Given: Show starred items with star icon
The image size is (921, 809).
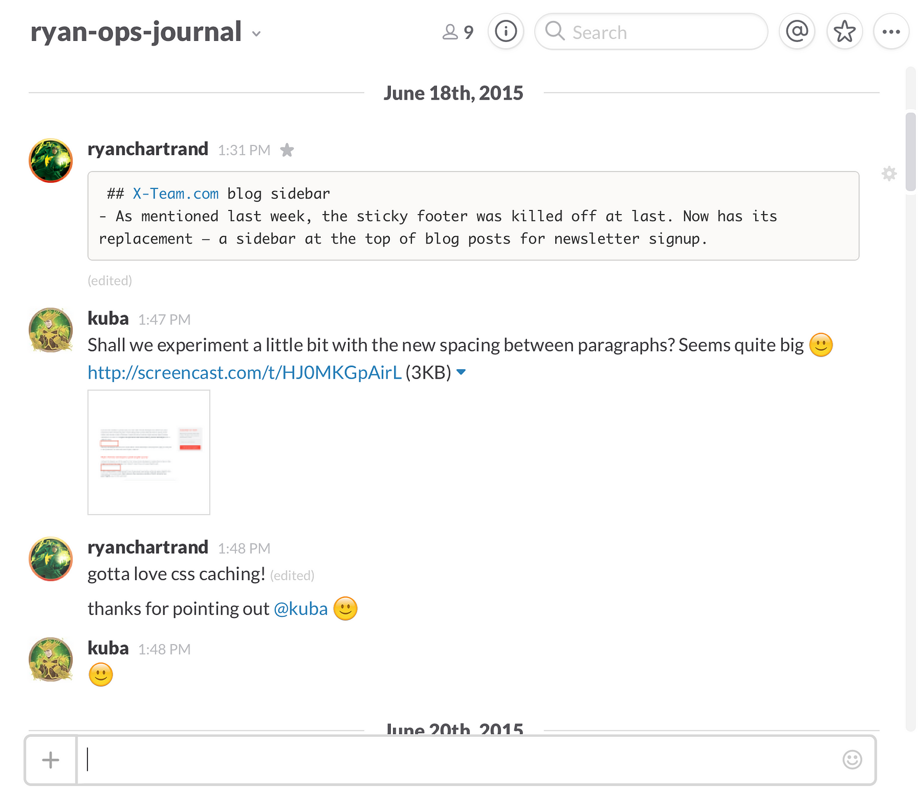Looking at the screenshot, I should tap(844, 32).
